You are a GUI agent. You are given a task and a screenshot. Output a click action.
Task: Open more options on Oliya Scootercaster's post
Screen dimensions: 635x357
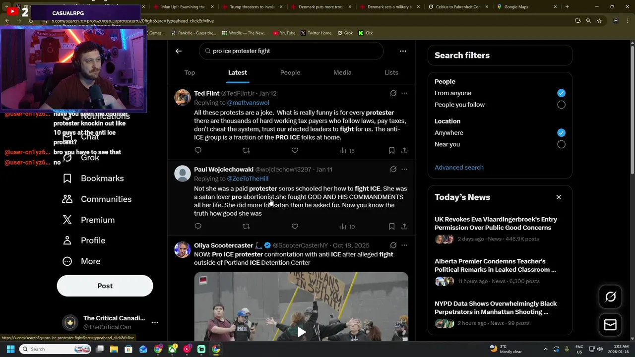[x=404, y=245]
